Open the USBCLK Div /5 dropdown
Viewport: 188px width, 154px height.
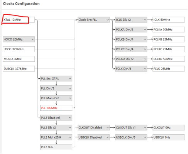click(x=131, y=137)
